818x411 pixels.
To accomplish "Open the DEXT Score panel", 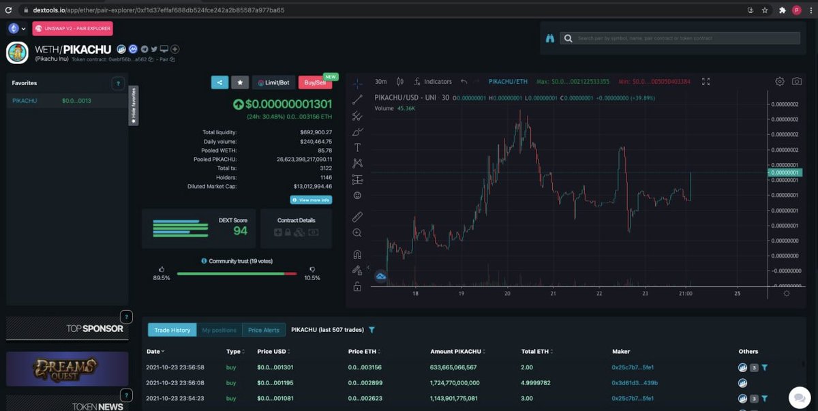I will click(199, 228).
